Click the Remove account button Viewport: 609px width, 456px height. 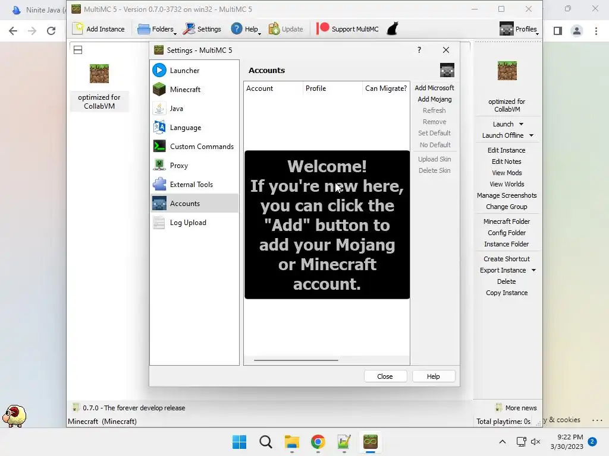(434, 122)
